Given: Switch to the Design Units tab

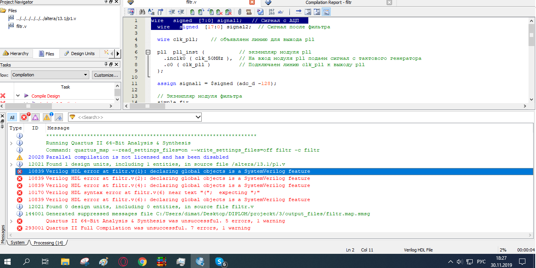Looking at the screenshot, I should (x=79, y=54).
